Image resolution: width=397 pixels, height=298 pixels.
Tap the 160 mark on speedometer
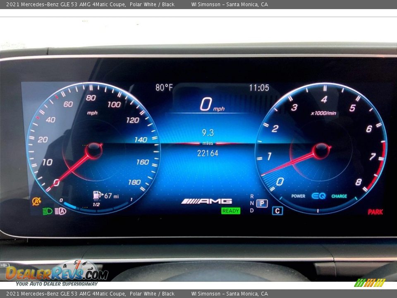click(143, 162)
